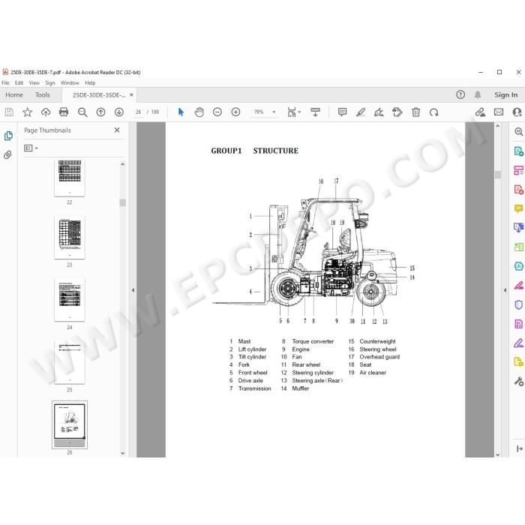Viewport: 525px width, 525px height.
Task: Print the document
Action: tap(64, 112)
